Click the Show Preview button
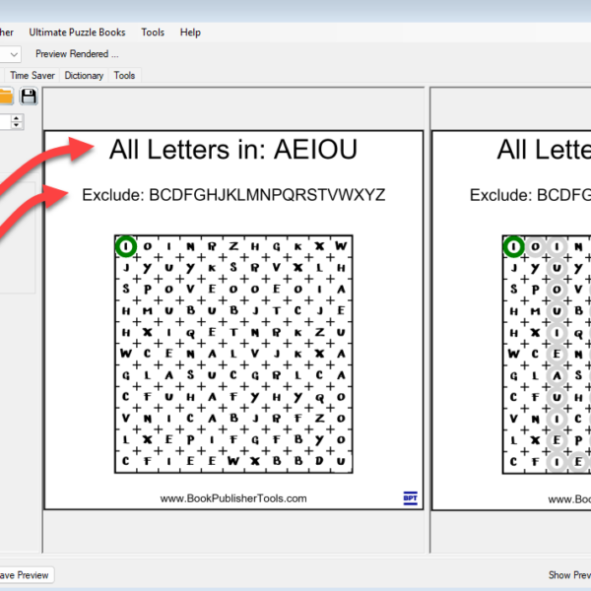Image resolution: width=591 pixels, height=591 pixels. pyautogui.click(x=568, y=575)
